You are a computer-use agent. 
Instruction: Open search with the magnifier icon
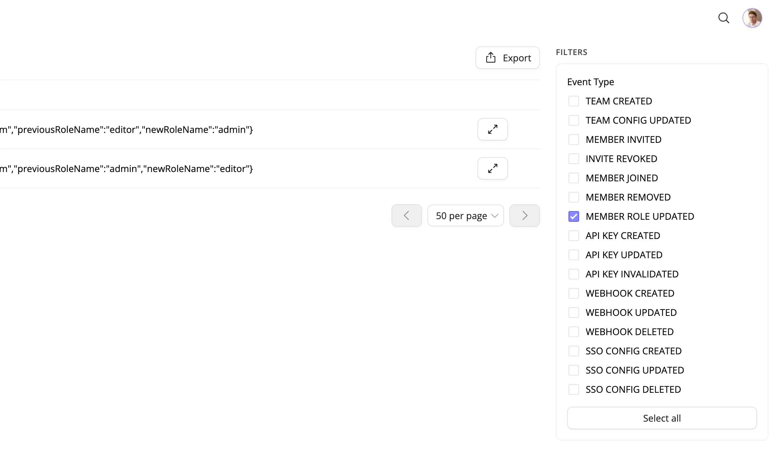pos(724,18)
